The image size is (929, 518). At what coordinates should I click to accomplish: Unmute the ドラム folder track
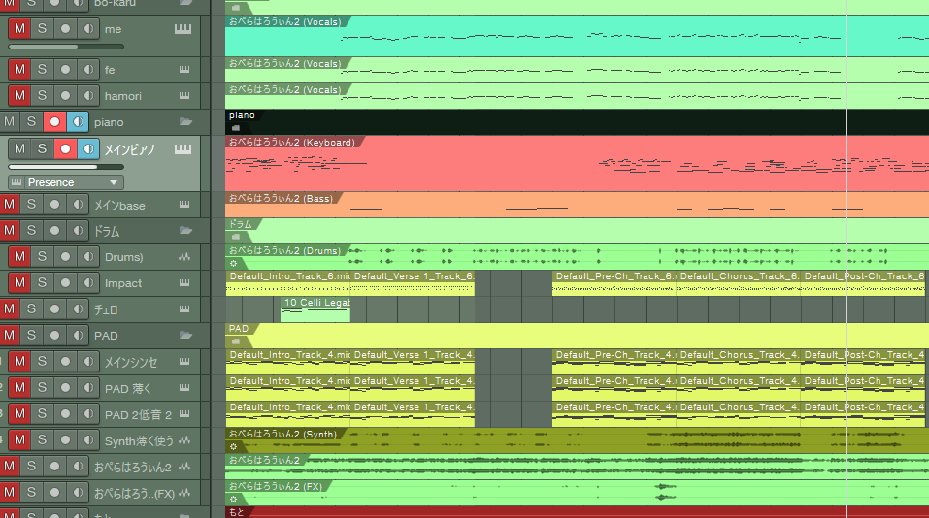10,230
